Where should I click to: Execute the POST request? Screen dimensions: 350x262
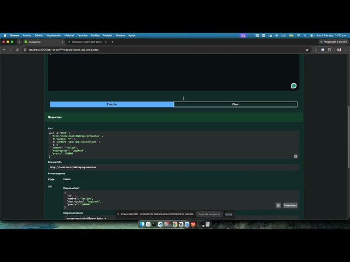(112, 104)
